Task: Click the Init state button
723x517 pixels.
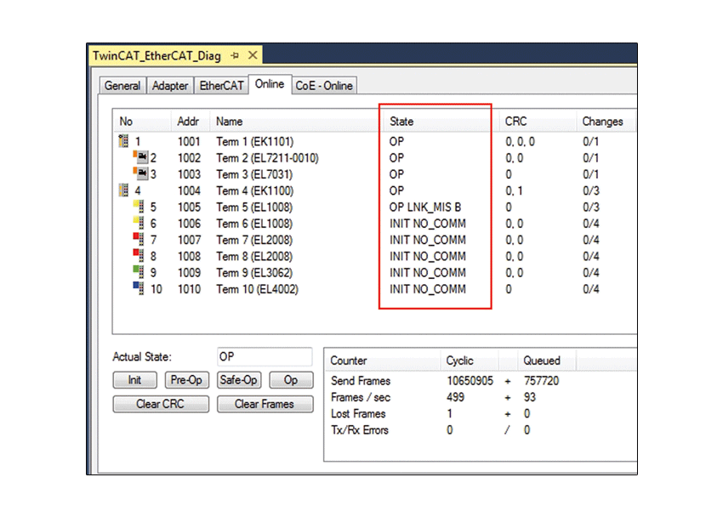Action: coord(134,380)
